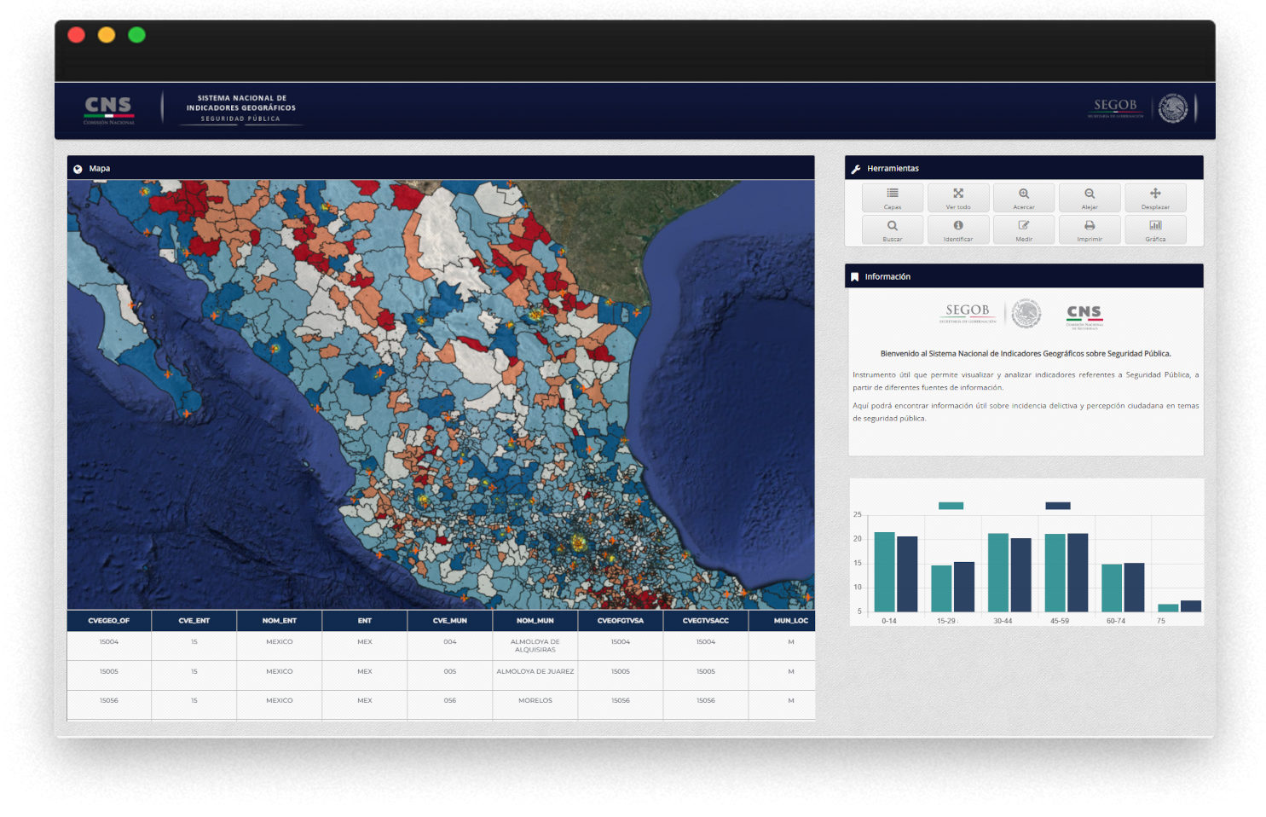This screenshot has width=1266, height=817.
Task: Select the MORELOS municipality row cell
Action: click(x=535, y=701)
